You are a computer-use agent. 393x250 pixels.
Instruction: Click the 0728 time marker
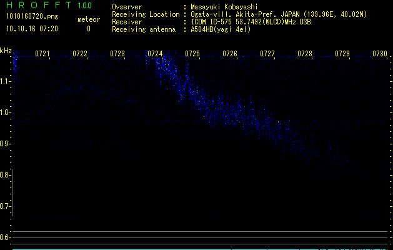point(305,53)
